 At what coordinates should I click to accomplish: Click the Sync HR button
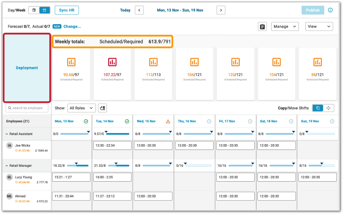67,10
